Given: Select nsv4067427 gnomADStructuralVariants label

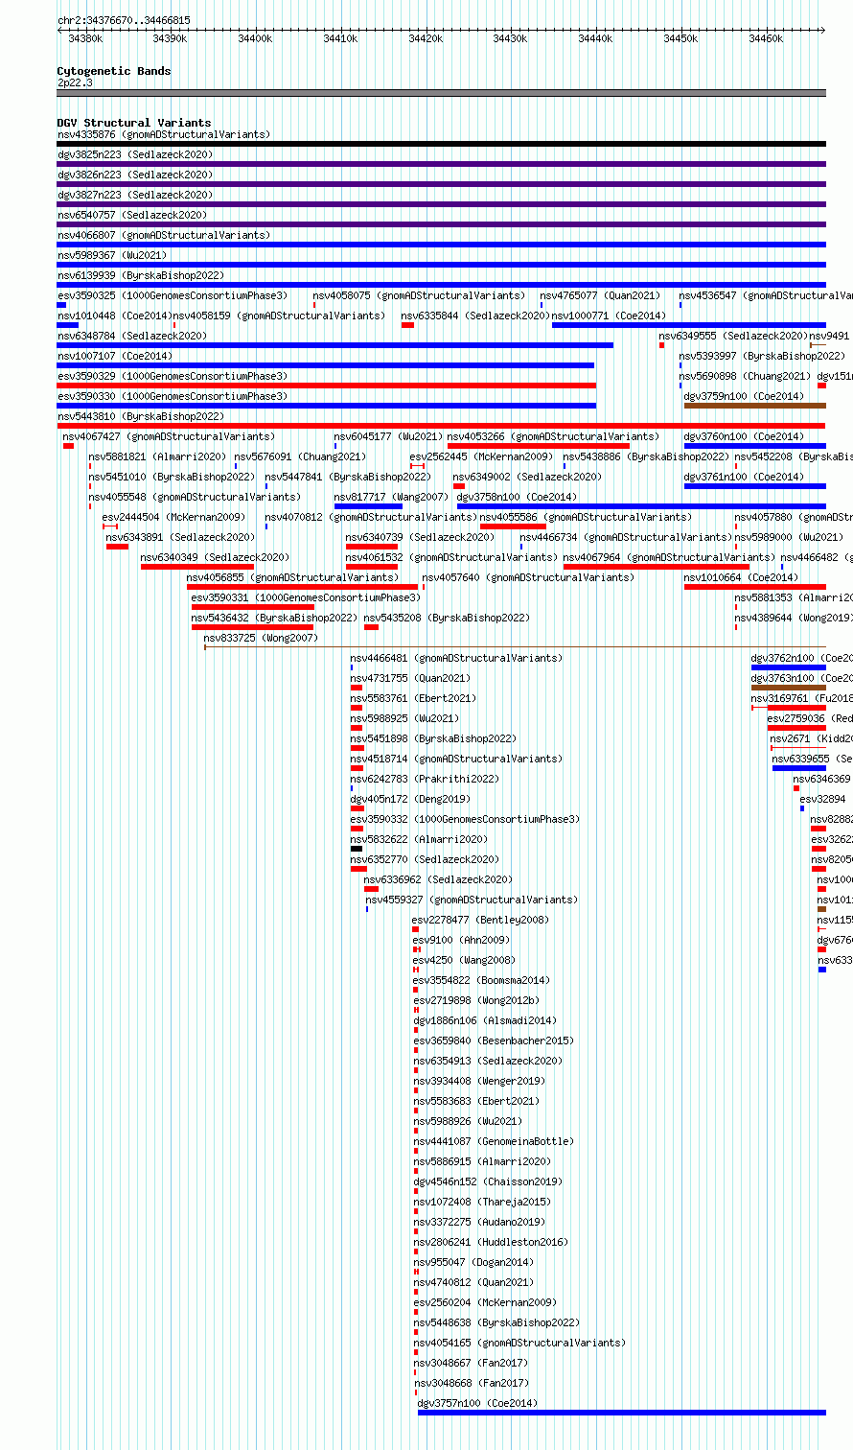Looking at the screenshot, I should (170, 436).
